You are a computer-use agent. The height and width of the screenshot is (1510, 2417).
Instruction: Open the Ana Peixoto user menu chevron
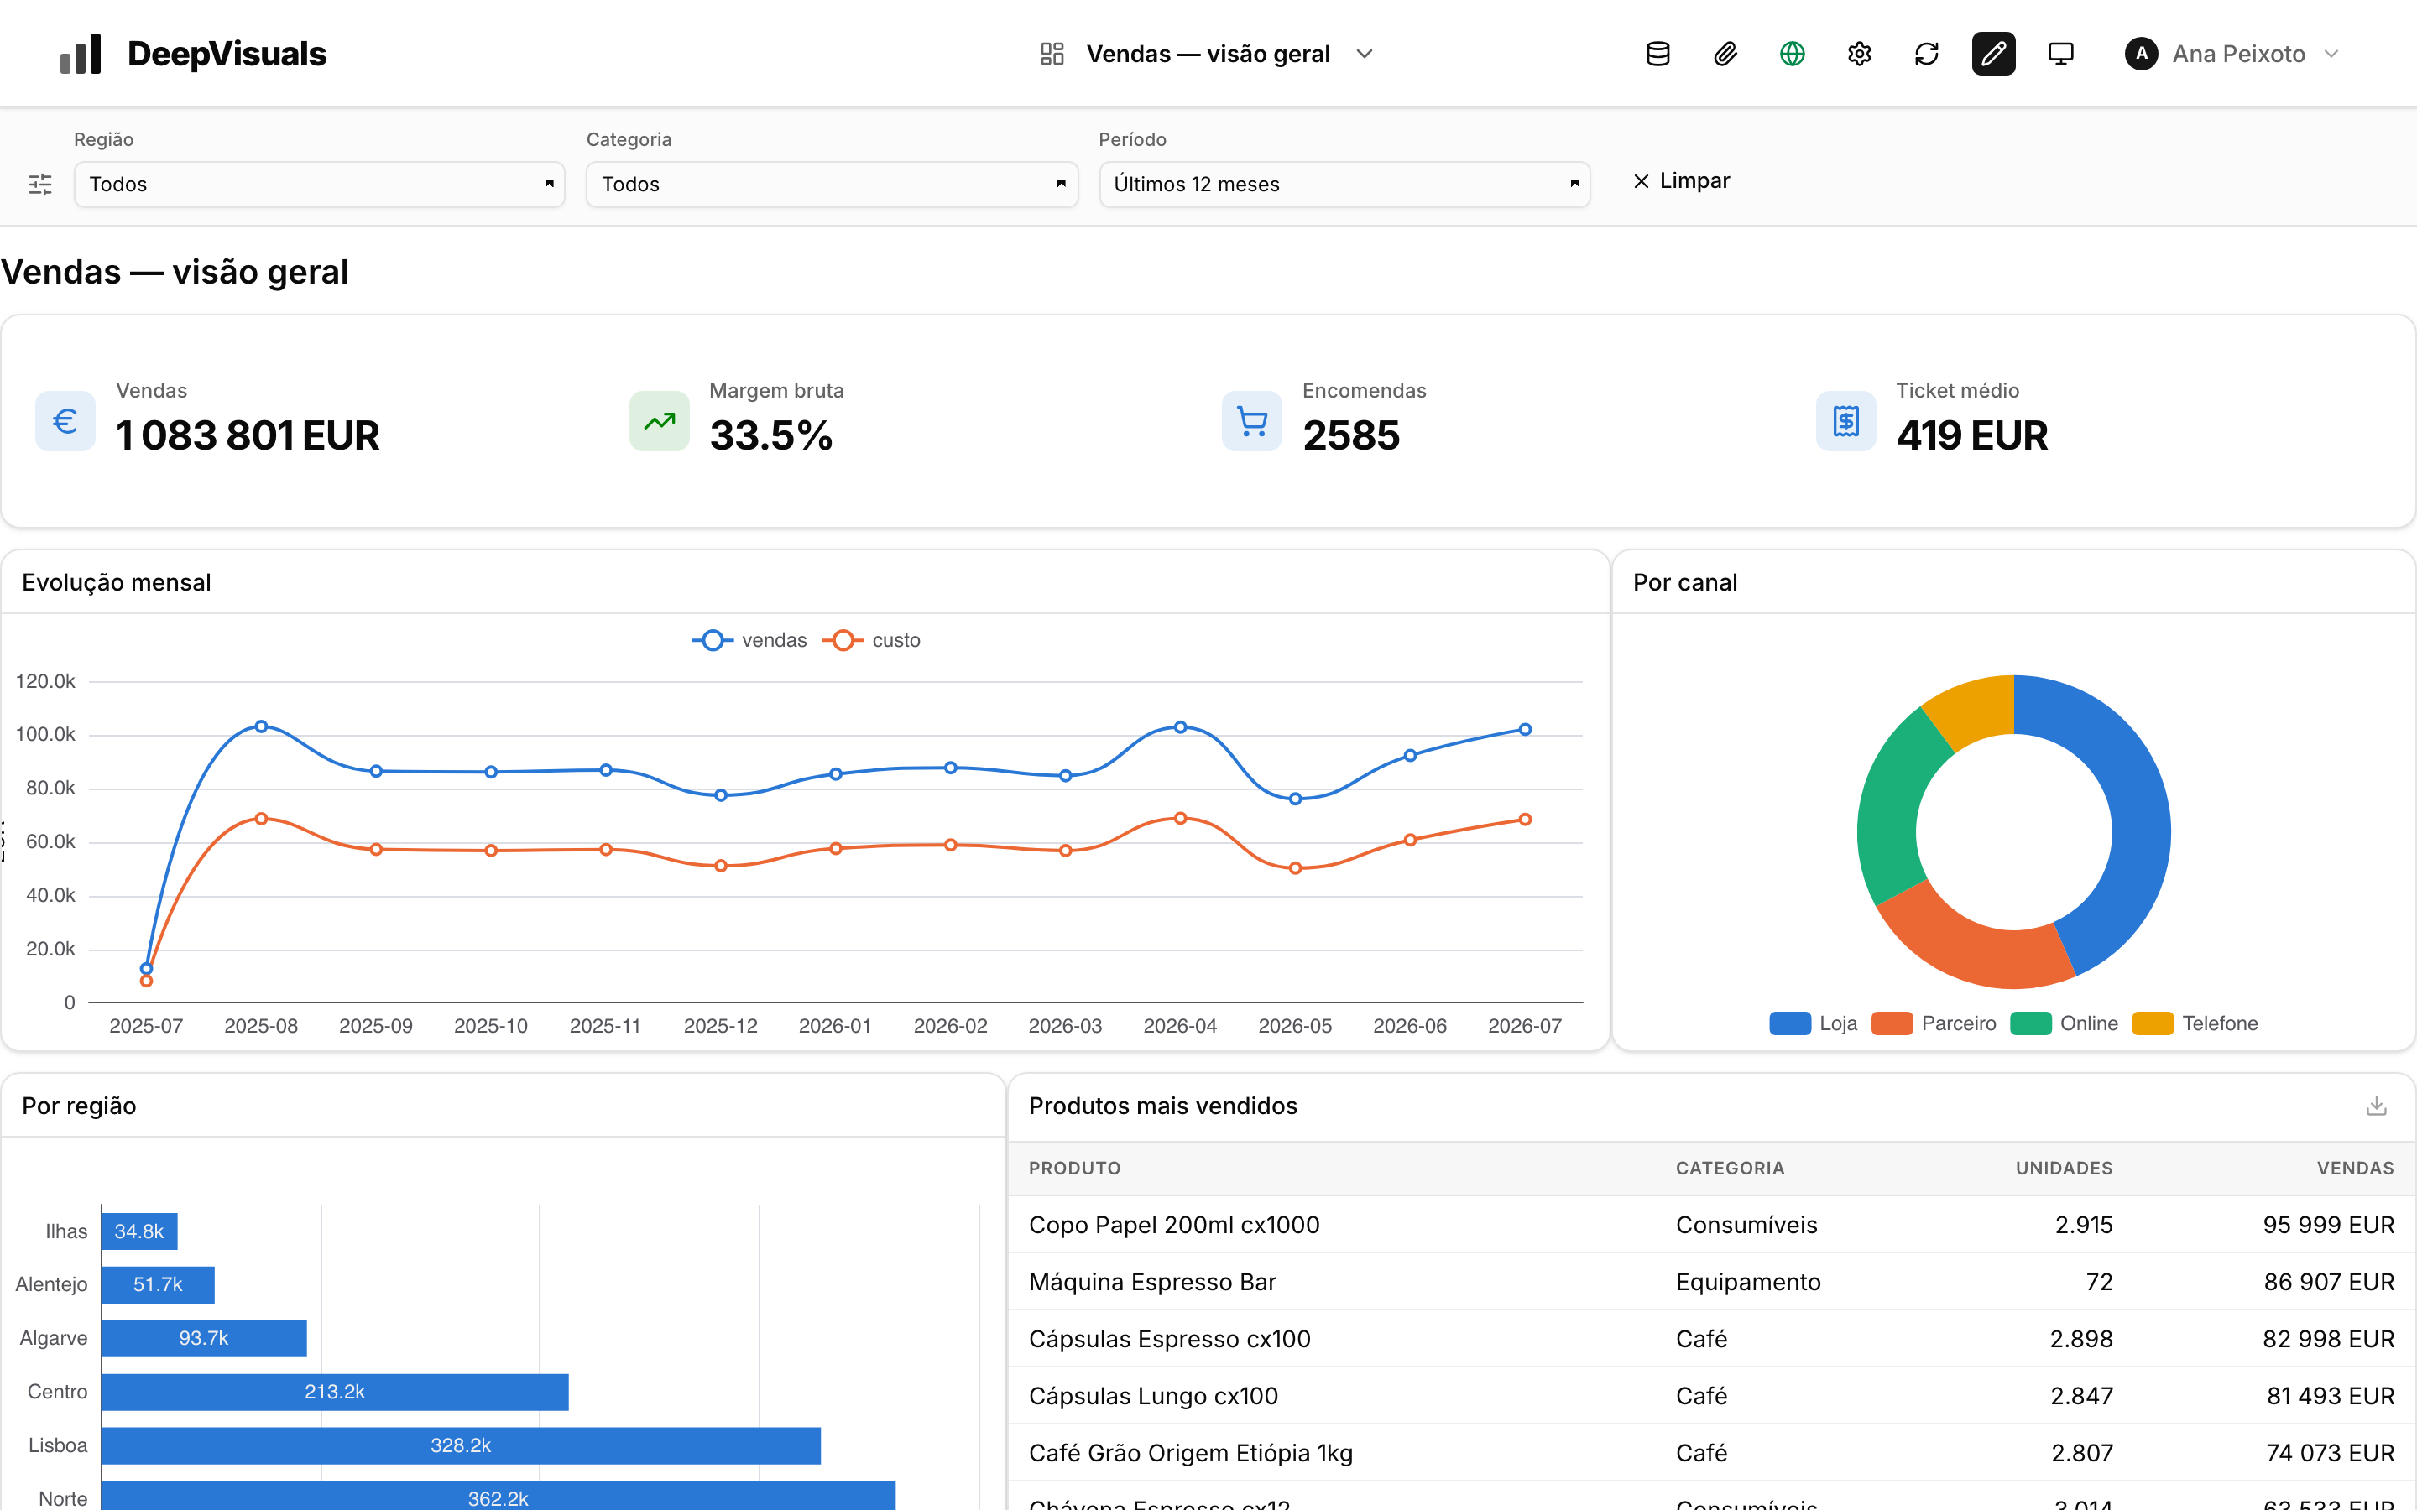click(x=2331, y=54)
